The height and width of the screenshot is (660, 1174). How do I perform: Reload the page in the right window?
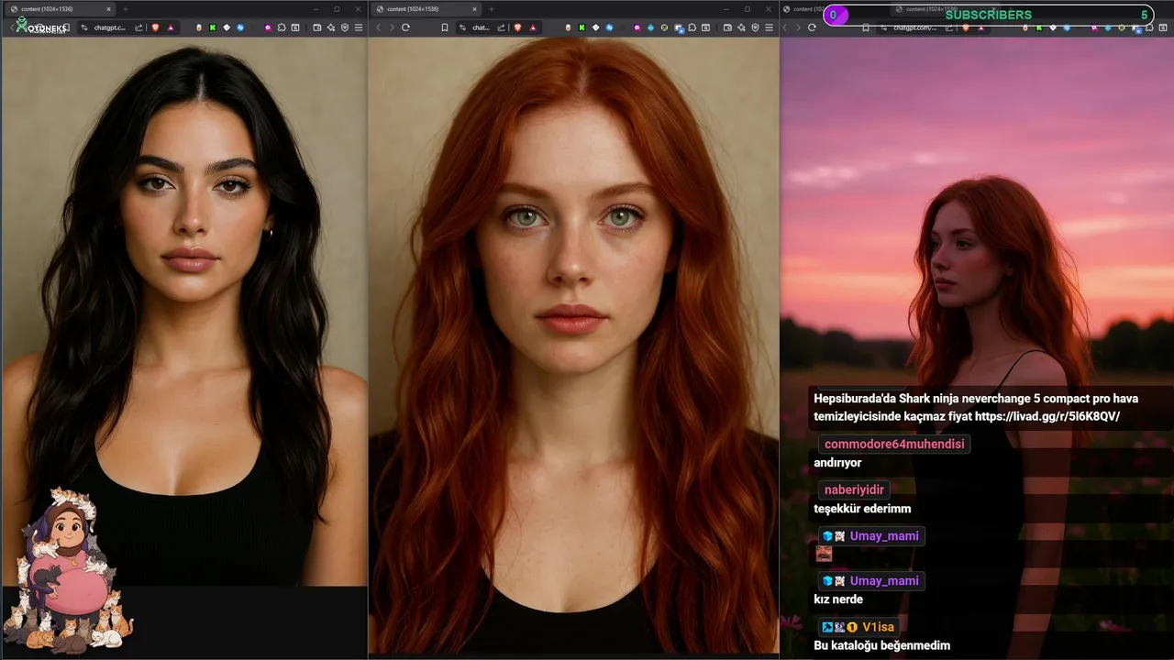click(x=812, y=27)
